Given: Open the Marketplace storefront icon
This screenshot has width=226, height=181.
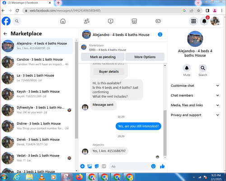Looking at the screenshot, I should point(134,21).
